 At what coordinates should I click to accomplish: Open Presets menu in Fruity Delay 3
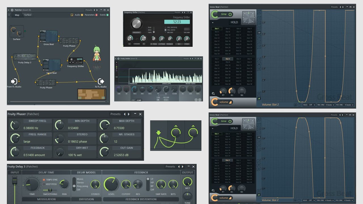point(170,167)
